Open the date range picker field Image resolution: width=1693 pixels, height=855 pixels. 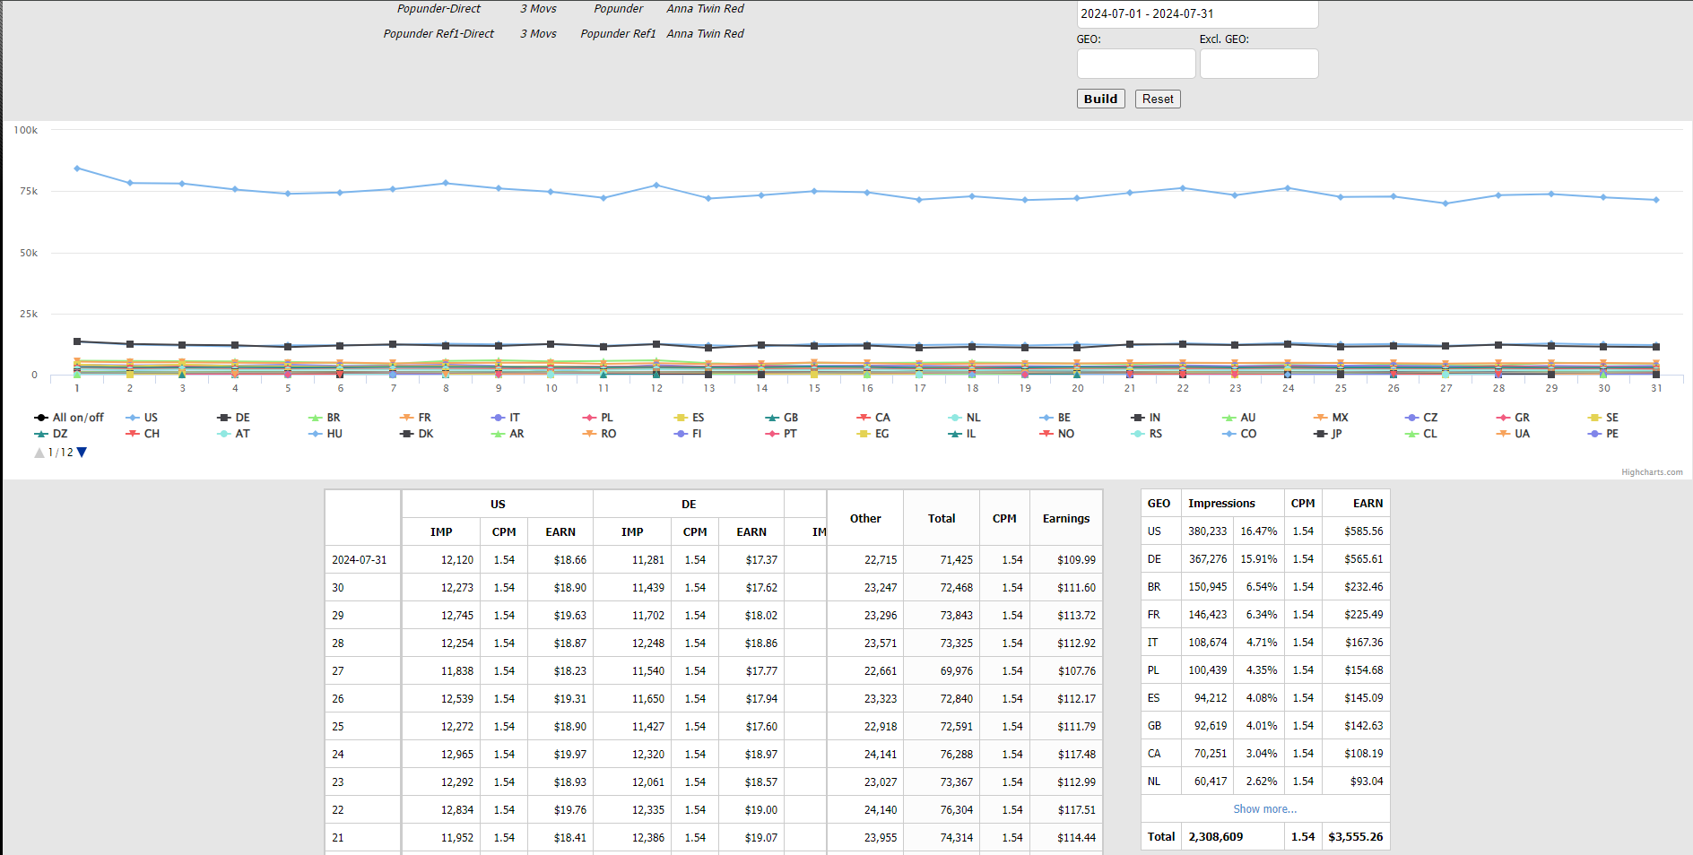[1196, 14]
